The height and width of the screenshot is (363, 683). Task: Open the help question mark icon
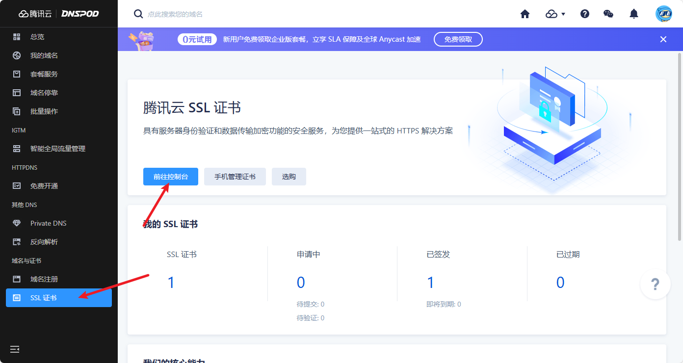pyautogui.click(x=585, y=14)
